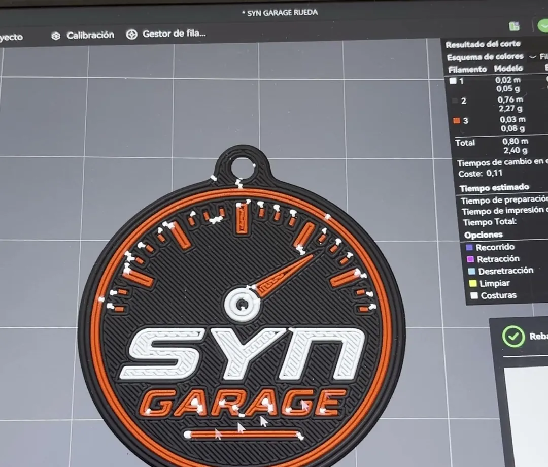This screenshot has height=467, width=548.
Task: Click the 0,76 m filament length value
Action: coord(510,99)
